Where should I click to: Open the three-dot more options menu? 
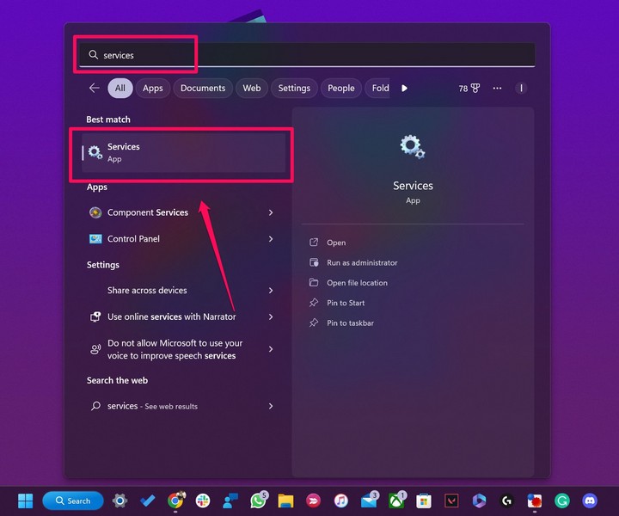pyautogui.click(x=498, y=88)
